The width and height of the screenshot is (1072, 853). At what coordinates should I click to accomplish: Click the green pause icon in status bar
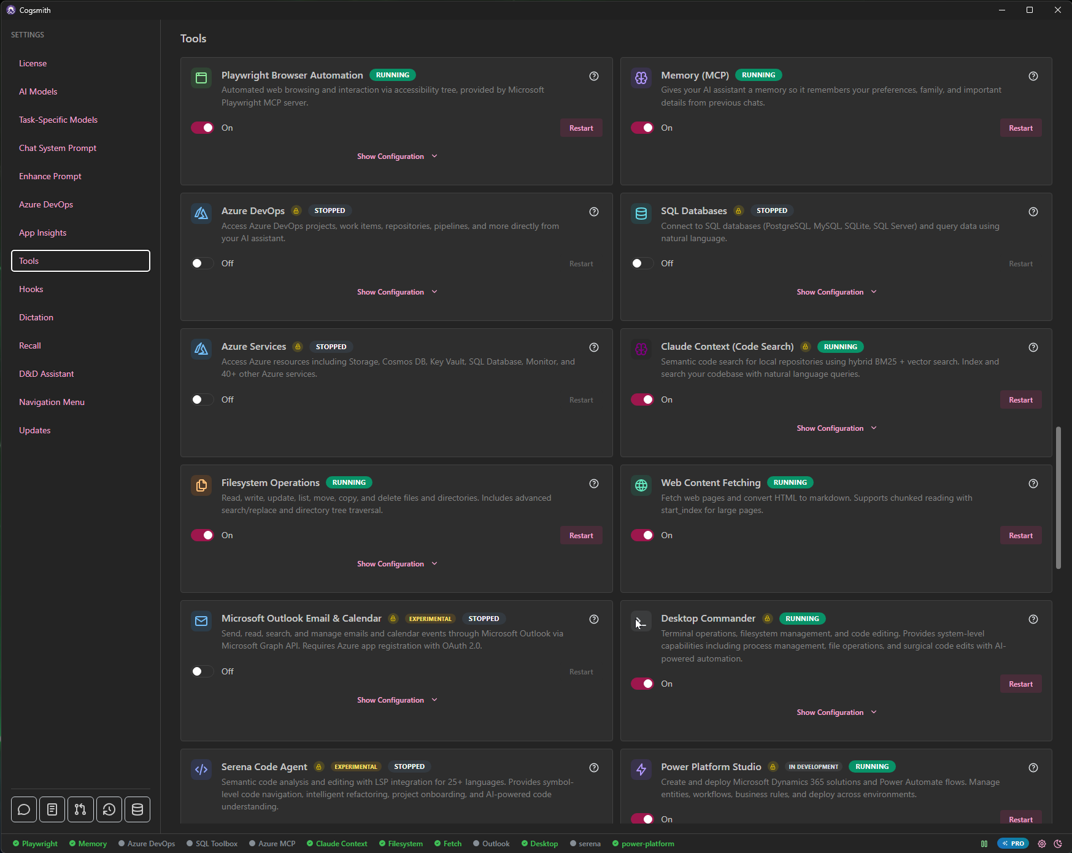pyautogui.click(x=984, y=844)
